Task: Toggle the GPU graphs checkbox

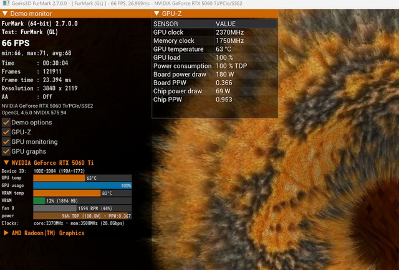Action: [x=6, y=151]
